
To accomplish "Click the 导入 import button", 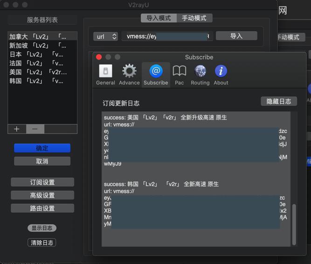I will 236,36.
